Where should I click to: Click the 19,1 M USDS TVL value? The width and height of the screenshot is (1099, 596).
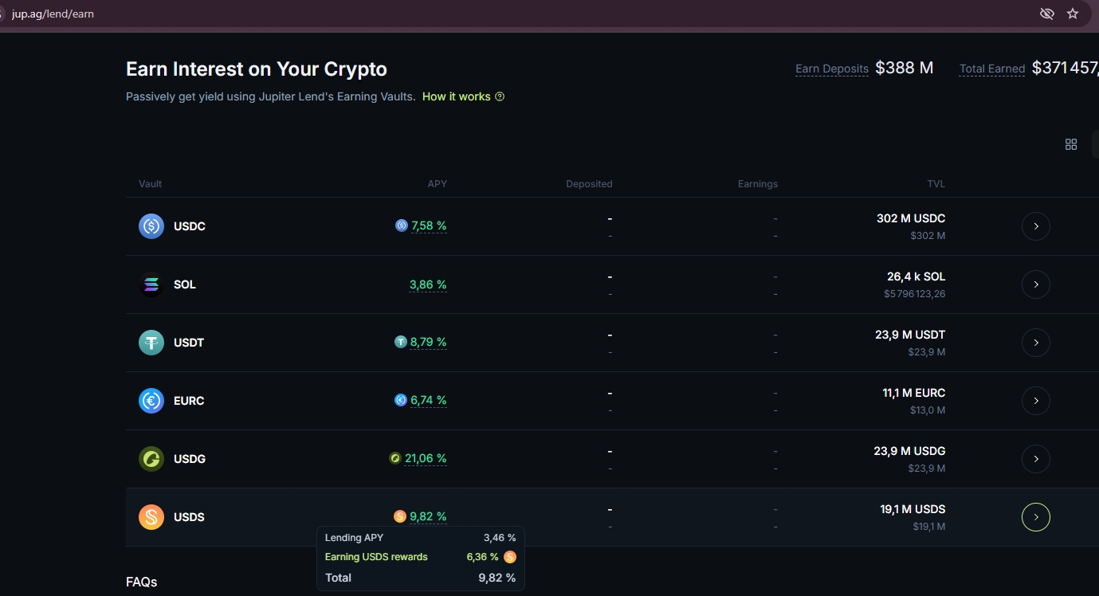pyautogui.click(x=913, y=509)
